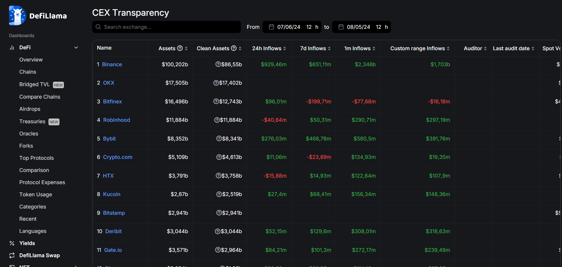Viewport: 562px width, 267px height.
Task: Open the Chains page
Action: [28, 72]
